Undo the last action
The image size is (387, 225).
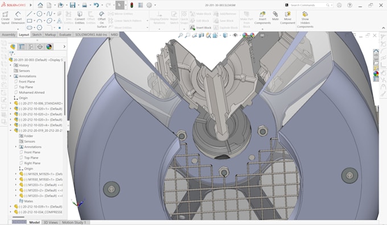coord(96,5)
